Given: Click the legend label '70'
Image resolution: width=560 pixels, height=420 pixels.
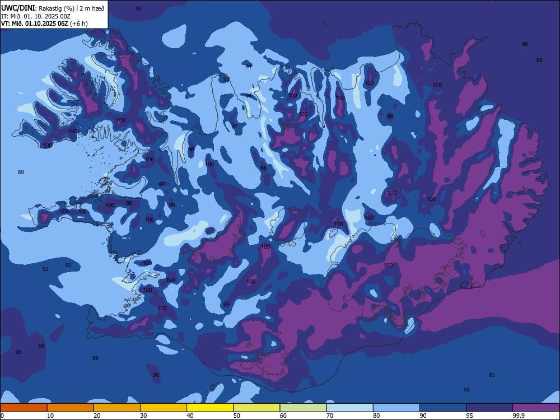Looking at the screenshot, I should click(x=330, y=416).
